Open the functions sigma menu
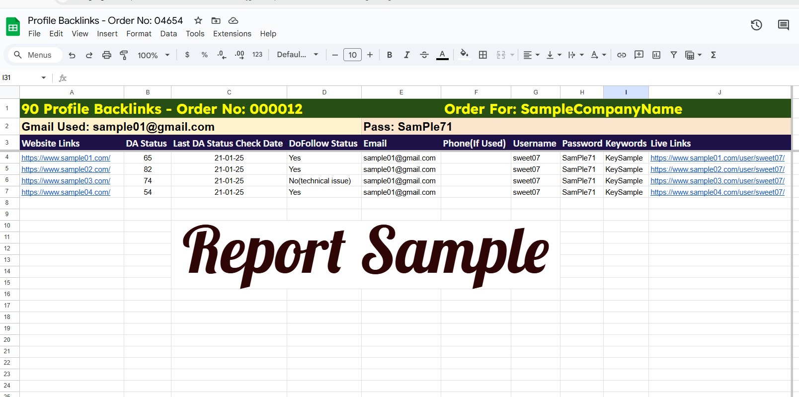This screenshot has width=799, height=397. pyautogui.click(x=714, y=55)
